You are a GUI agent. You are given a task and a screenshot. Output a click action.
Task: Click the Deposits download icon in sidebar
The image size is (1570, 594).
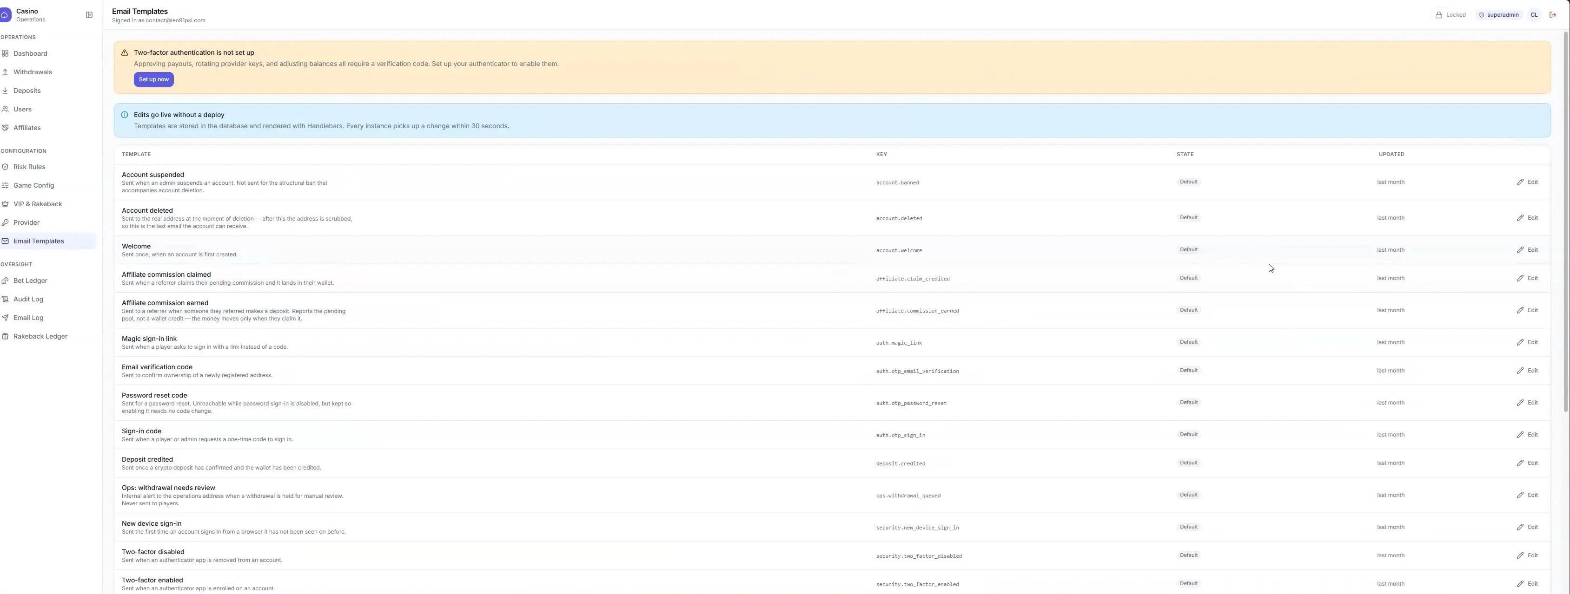click(6, 91)
